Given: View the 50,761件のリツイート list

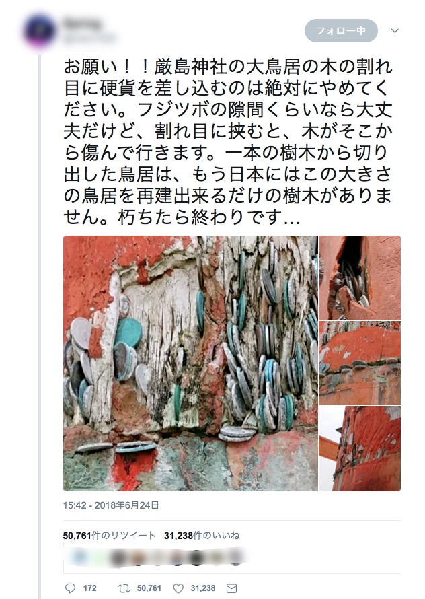Looking at the screenshot, I should pos(109,536).
